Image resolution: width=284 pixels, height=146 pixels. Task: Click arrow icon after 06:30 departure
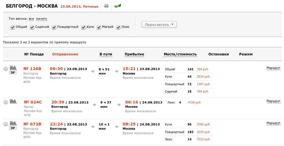click(93, 71)
